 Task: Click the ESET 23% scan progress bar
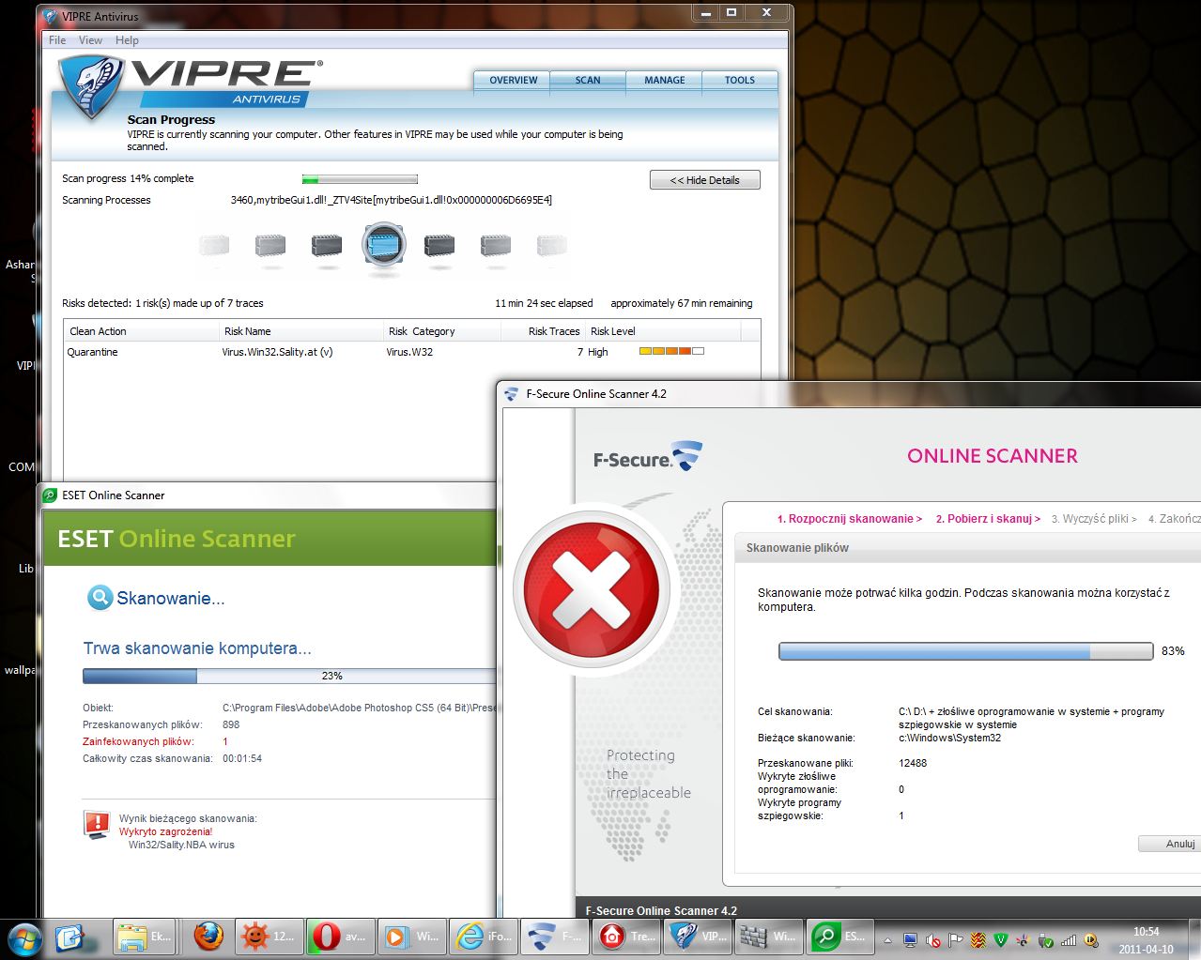[x=289, y=676]
